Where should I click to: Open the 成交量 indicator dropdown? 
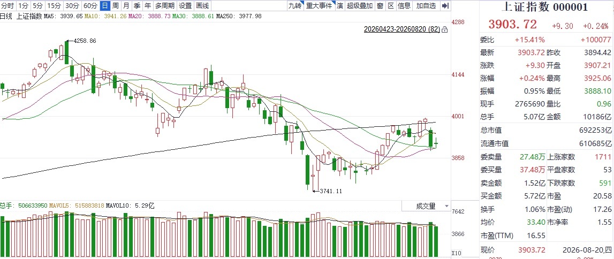[x=426, y=206]
